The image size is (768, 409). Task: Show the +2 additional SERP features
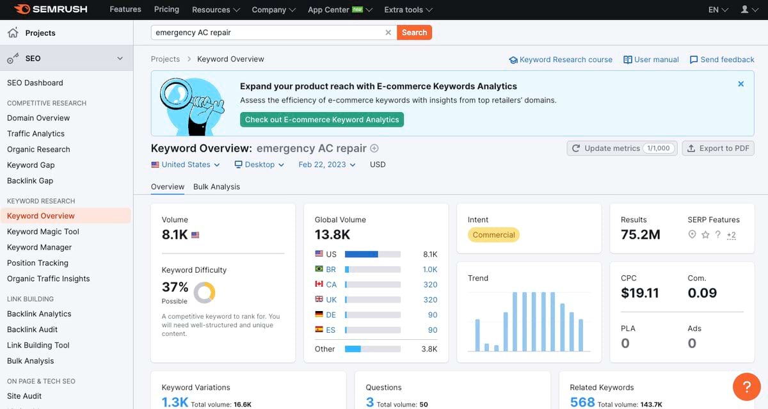pyautogui.click(x=732, y=236)
